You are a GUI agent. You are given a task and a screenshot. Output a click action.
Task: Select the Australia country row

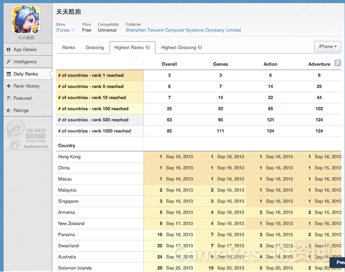tap(199, 257)
